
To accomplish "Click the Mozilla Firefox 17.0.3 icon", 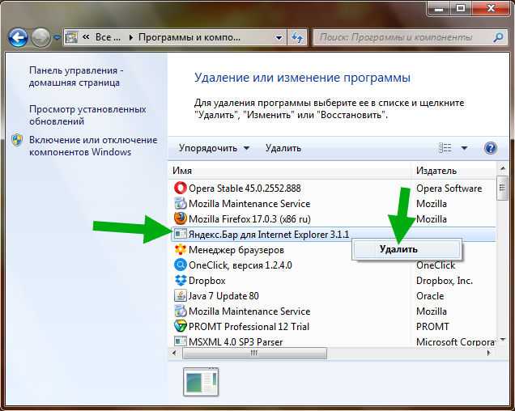I will tap(180, 218).
